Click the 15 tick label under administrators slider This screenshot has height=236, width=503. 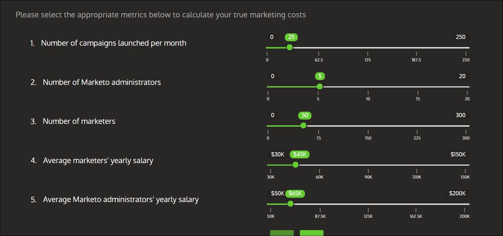(418, 99)
